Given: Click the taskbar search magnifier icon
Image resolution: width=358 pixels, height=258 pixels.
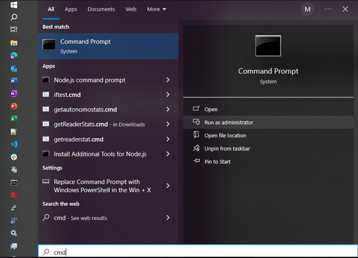Looking at the screenshot, I should (14, 17).
